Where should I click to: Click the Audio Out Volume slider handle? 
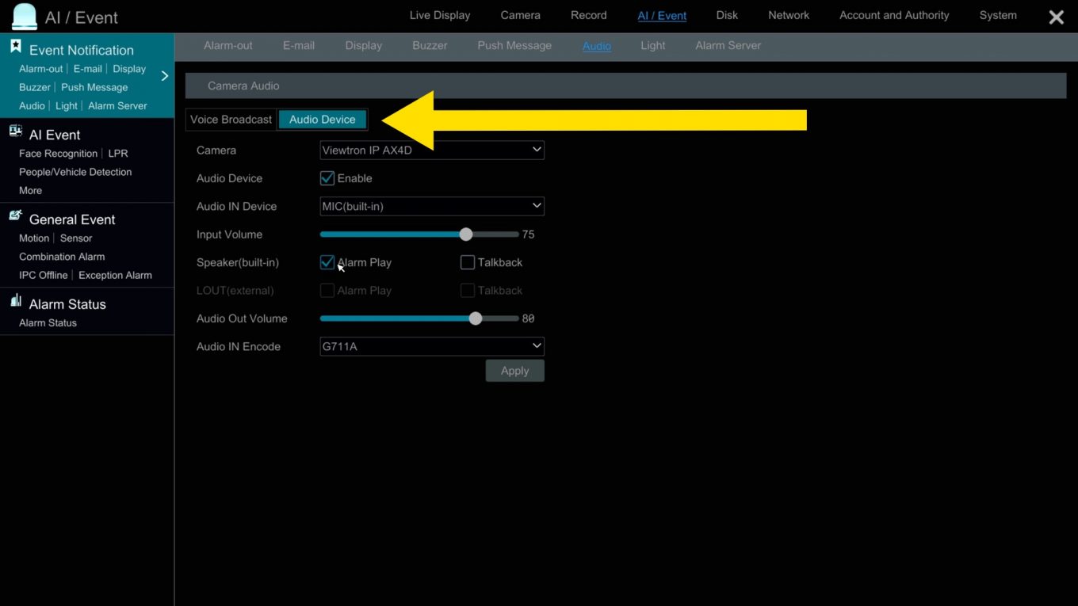pos(476,318)
